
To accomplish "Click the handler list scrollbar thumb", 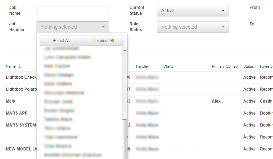I will click(125, 138).
